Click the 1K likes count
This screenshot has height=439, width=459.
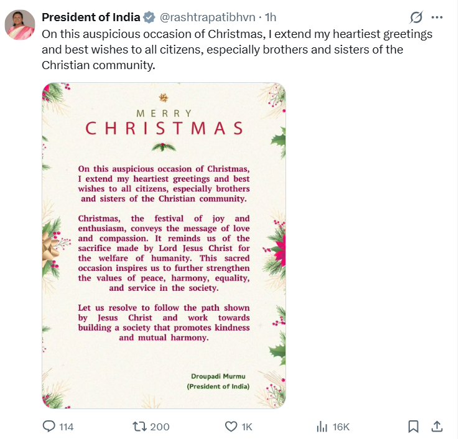click(x=247, y=427)
